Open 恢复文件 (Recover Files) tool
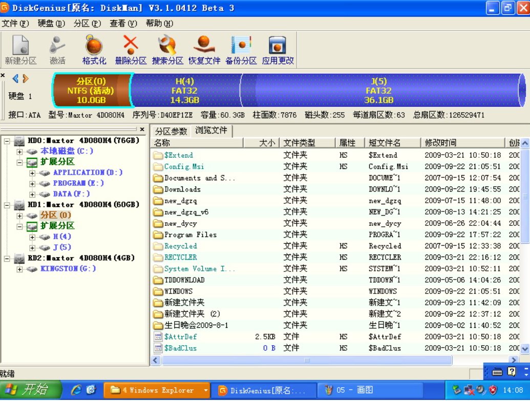Image resolution: width=530 pixels, height=401 pixels. tap(204, 49)
